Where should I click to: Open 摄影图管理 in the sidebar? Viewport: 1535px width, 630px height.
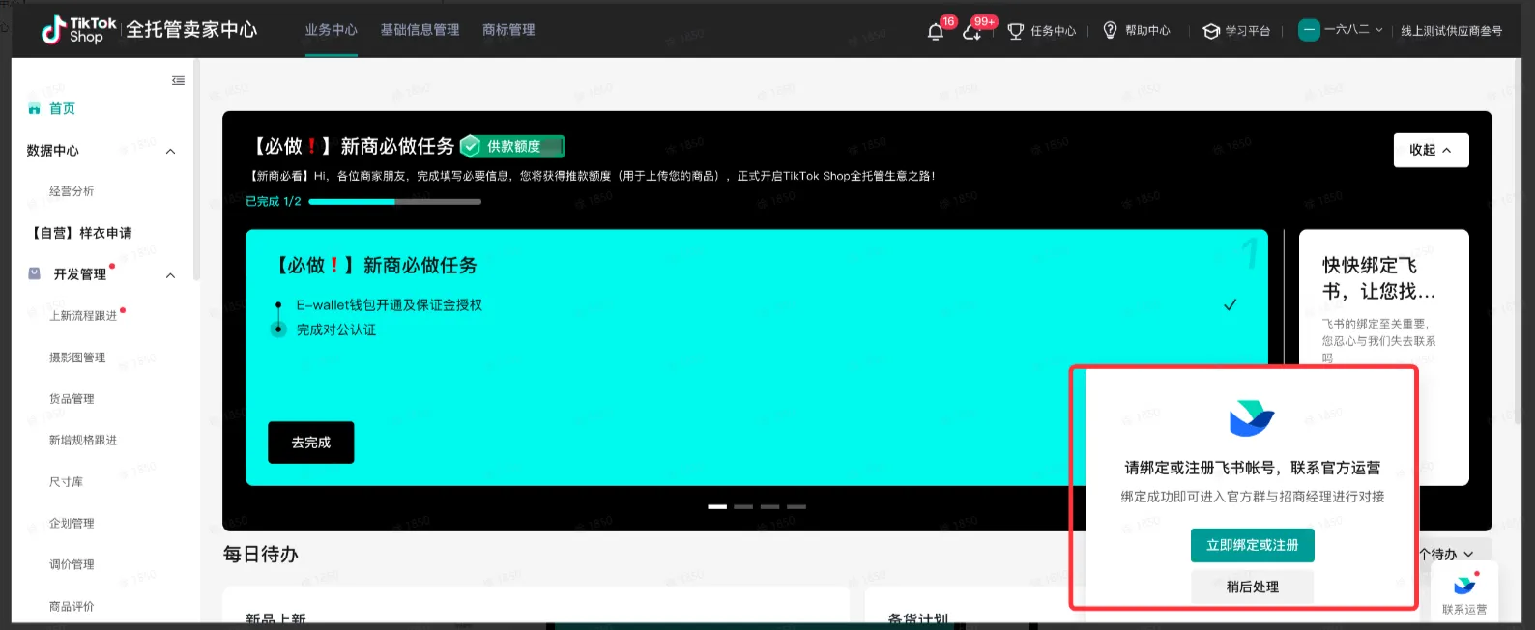[x=77, y=358]
